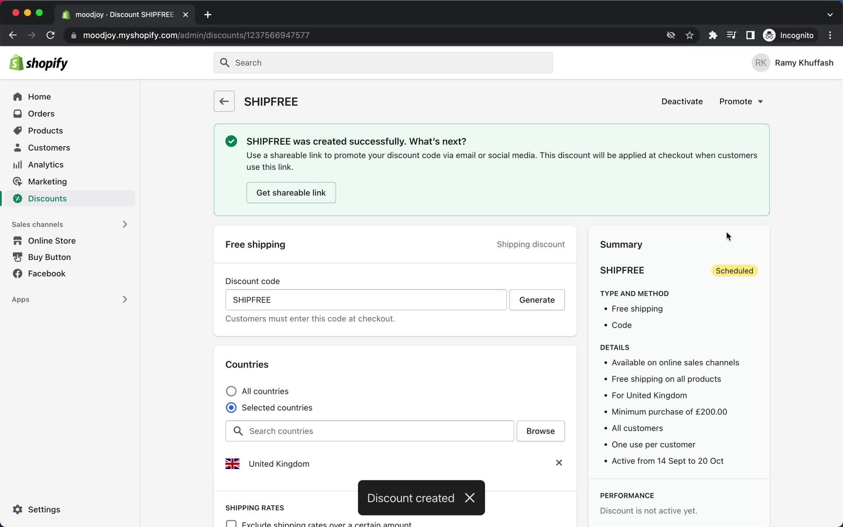Open Analytics via sidebar icon

15,164
